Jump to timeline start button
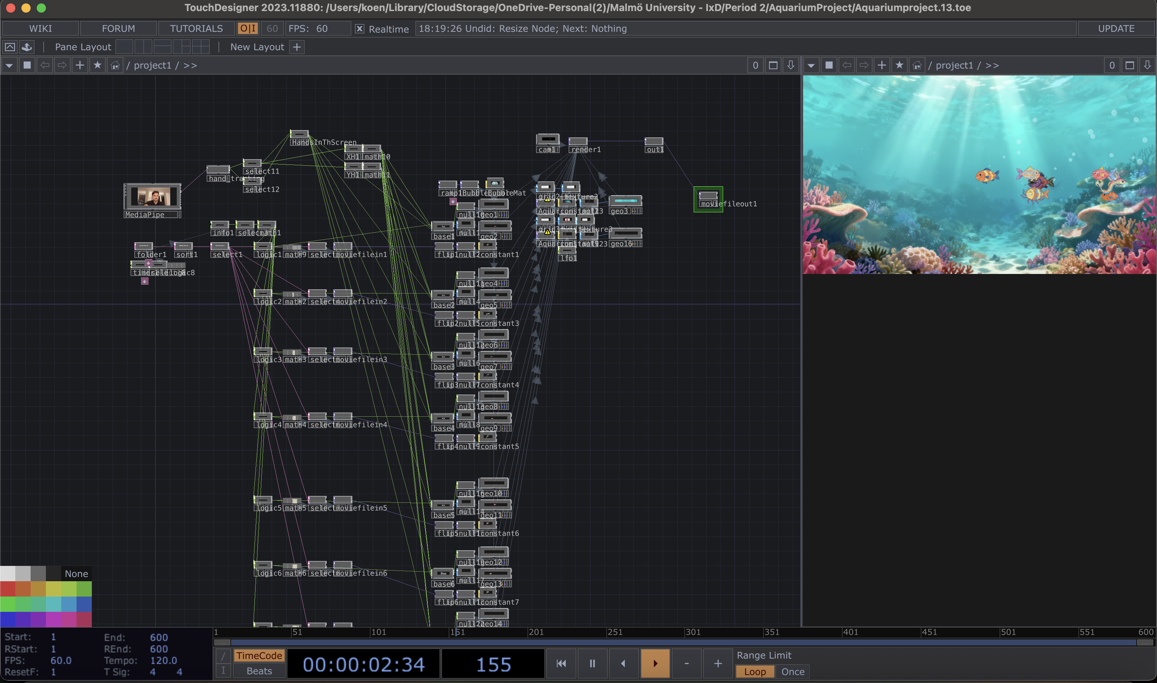 (561, 663)
